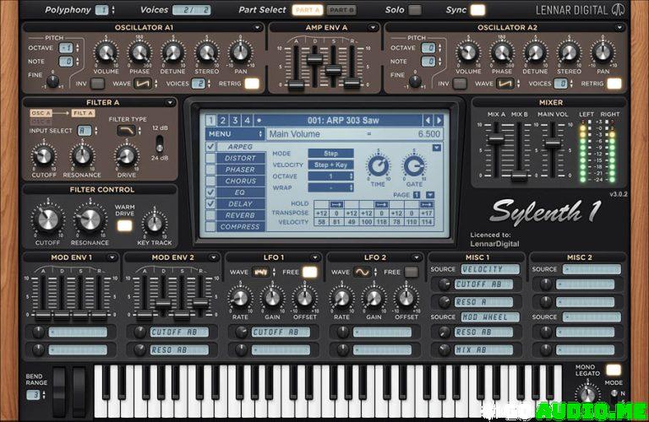The height and width of the screenshot is (422, 649).
Task: Click the Step mode button
Action: [x=330, y=154]
